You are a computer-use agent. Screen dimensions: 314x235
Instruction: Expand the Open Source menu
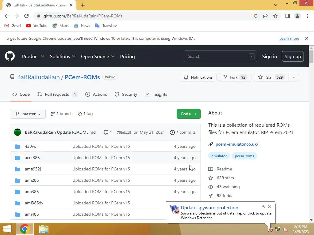coord(98,57)
